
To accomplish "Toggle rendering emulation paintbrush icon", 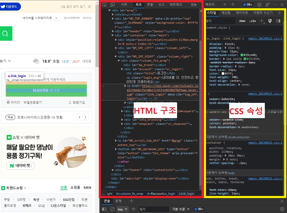I will [x=270, y=21].
